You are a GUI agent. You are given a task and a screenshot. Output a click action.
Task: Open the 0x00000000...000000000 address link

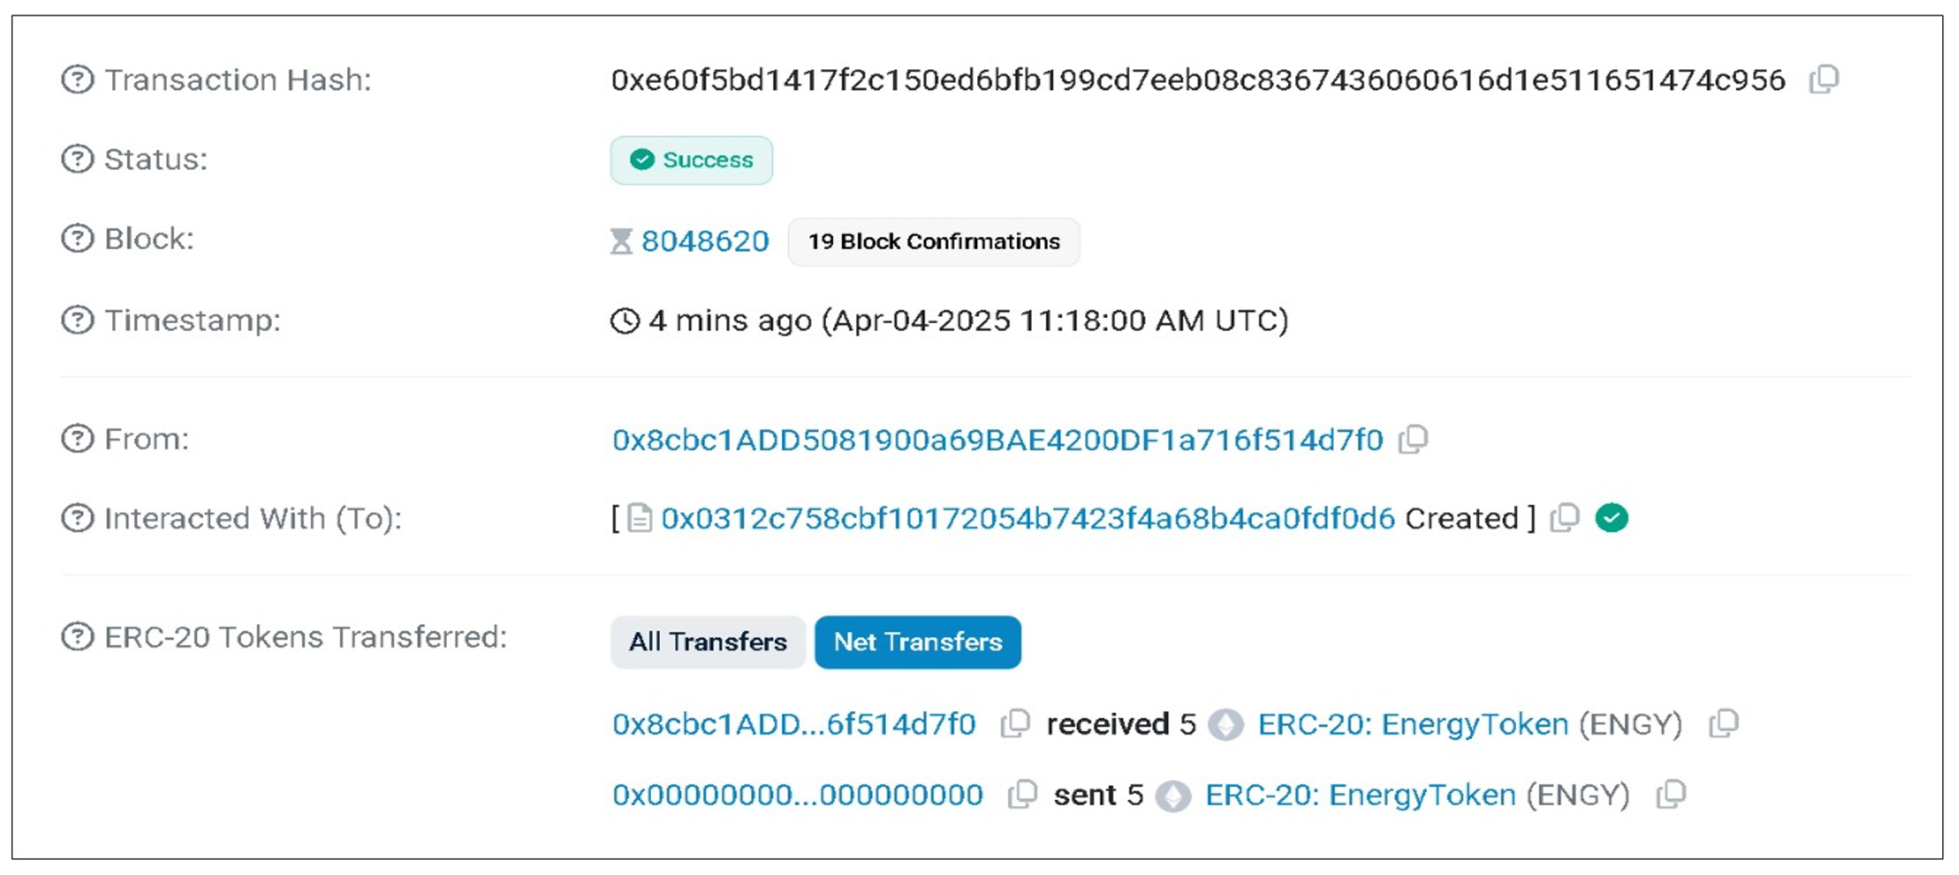(798, 795)
